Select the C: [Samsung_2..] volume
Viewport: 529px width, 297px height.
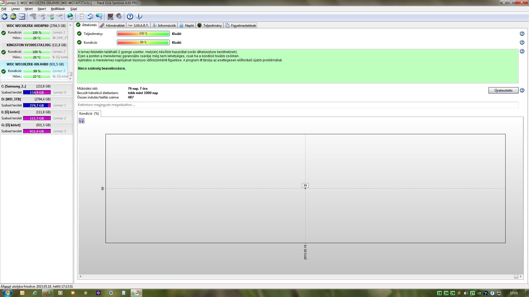click(36, 89)
